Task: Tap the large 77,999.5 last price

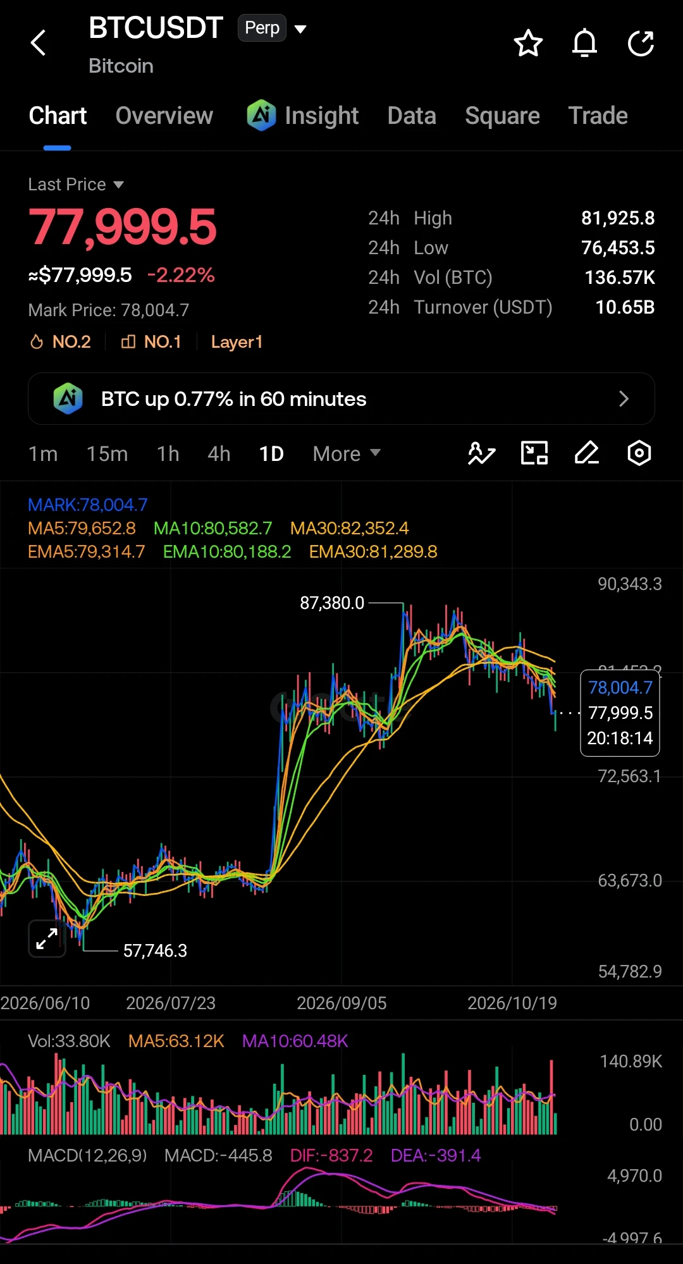Action: click(123, 227)
